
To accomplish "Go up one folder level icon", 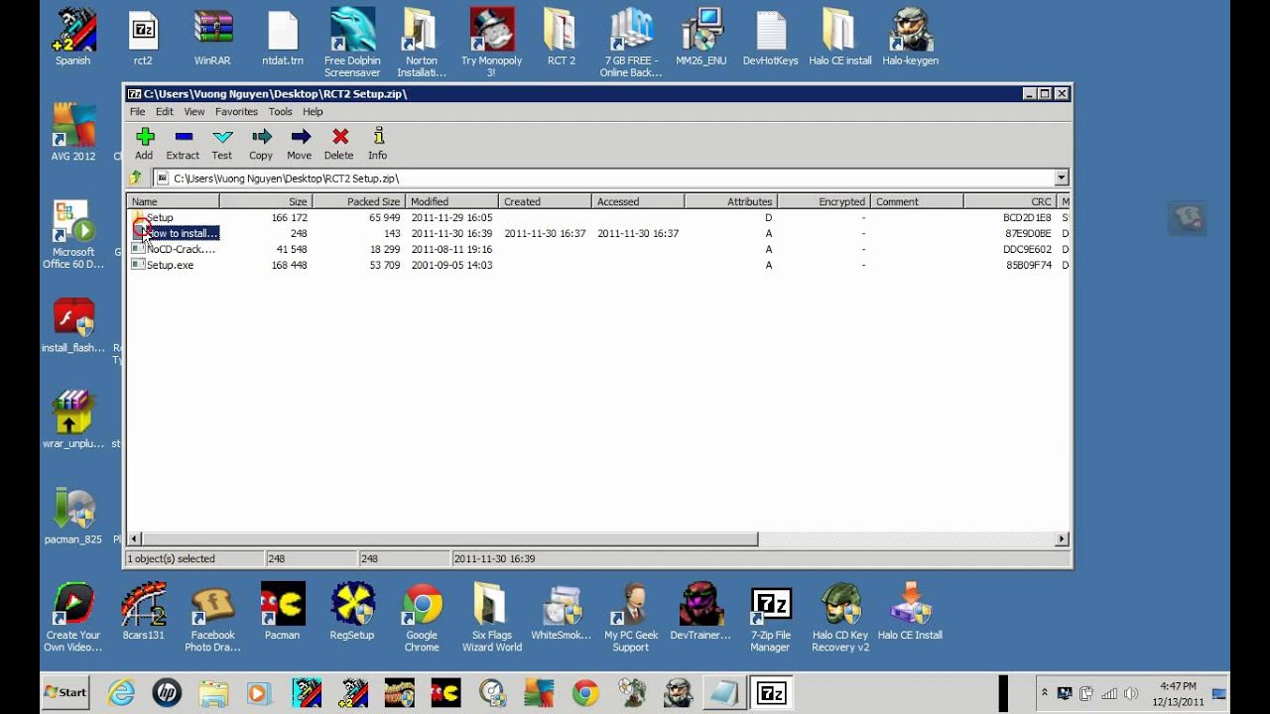I will pos(136,178).
